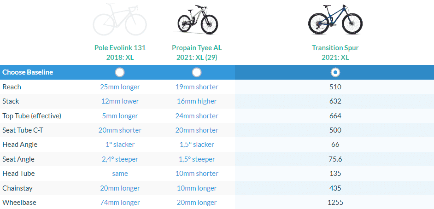Screen dimensions: 434x209
Task: Open the Pole Evolink 131 2018: XL link
Action: 120,52
